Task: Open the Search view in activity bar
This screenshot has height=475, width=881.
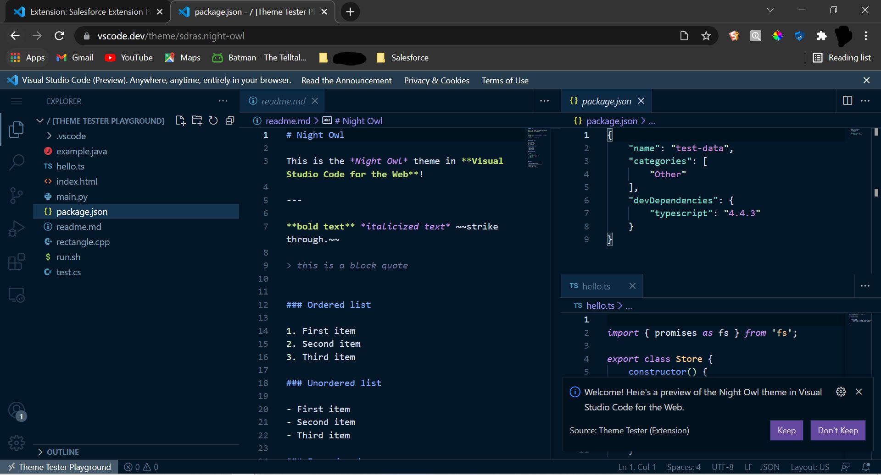Action: [17, 162]
